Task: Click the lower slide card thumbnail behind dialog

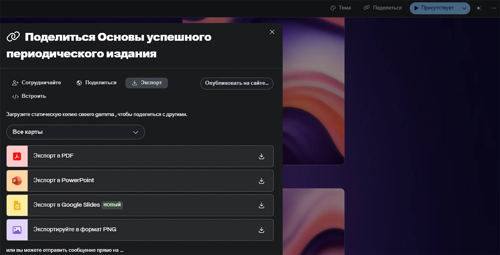Action: (x=313, y=222)
